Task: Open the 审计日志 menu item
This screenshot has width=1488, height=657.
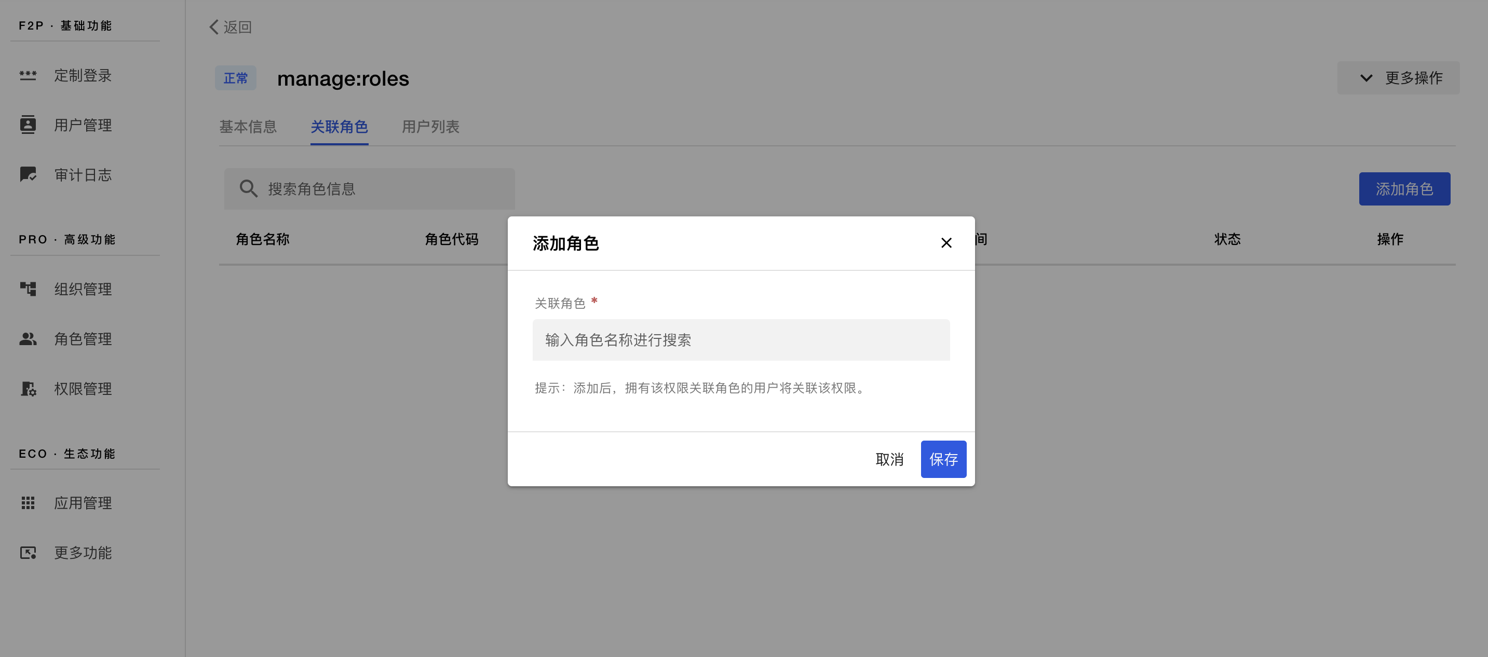Action: pos(83,175)
